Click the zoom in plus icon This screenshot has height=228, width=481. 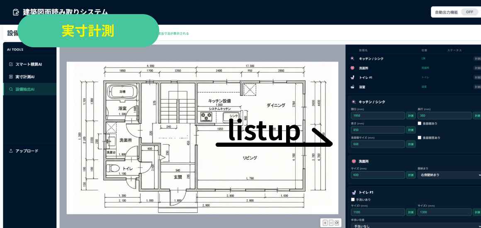325,223
